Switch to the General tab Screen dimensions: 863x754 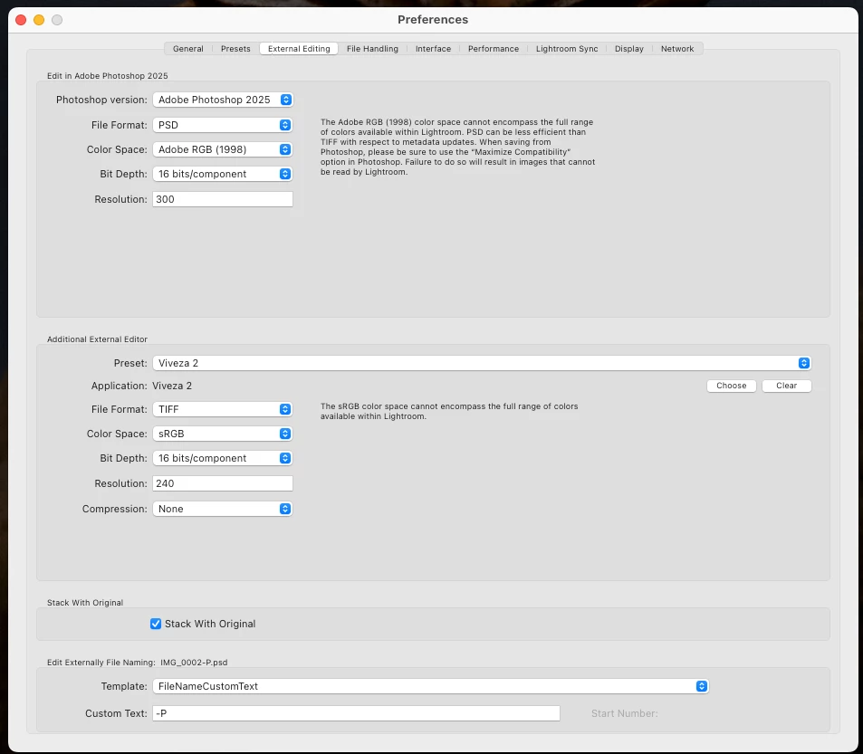click(x=187, y=48)
